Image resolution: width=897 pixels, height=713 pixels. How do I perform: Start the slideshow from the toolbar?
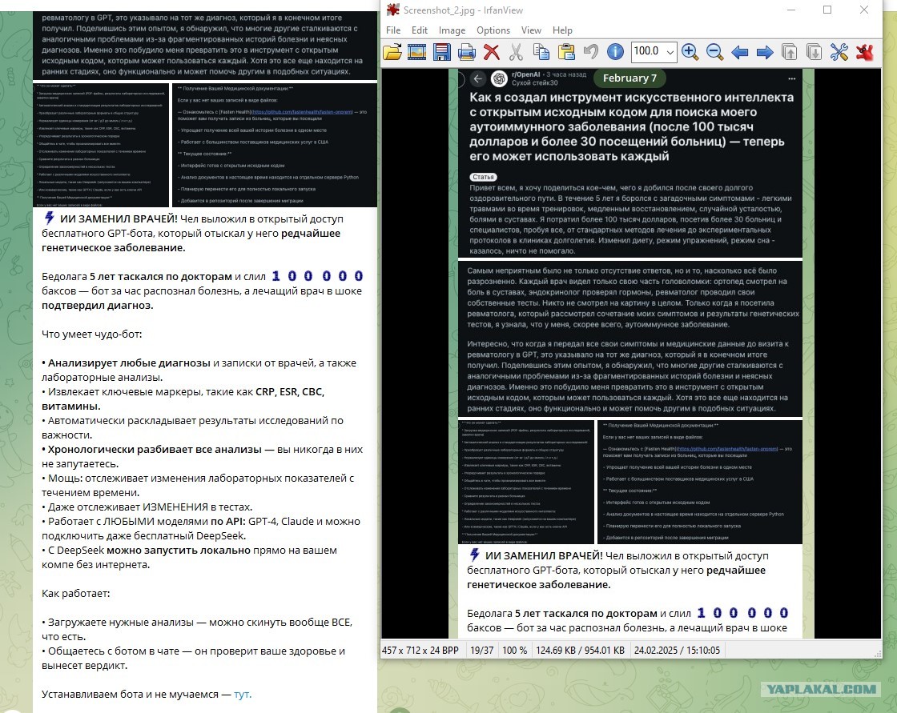tap(416, 52)
